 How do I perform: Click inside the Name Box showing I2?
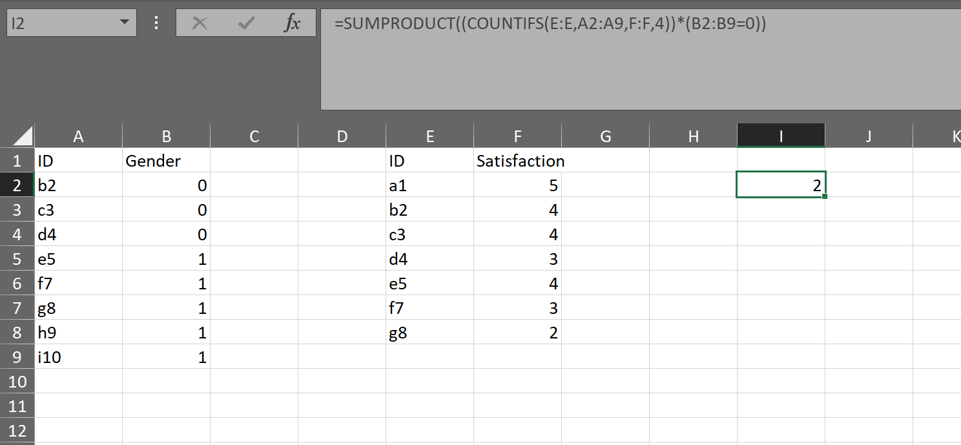coord(58,24)
